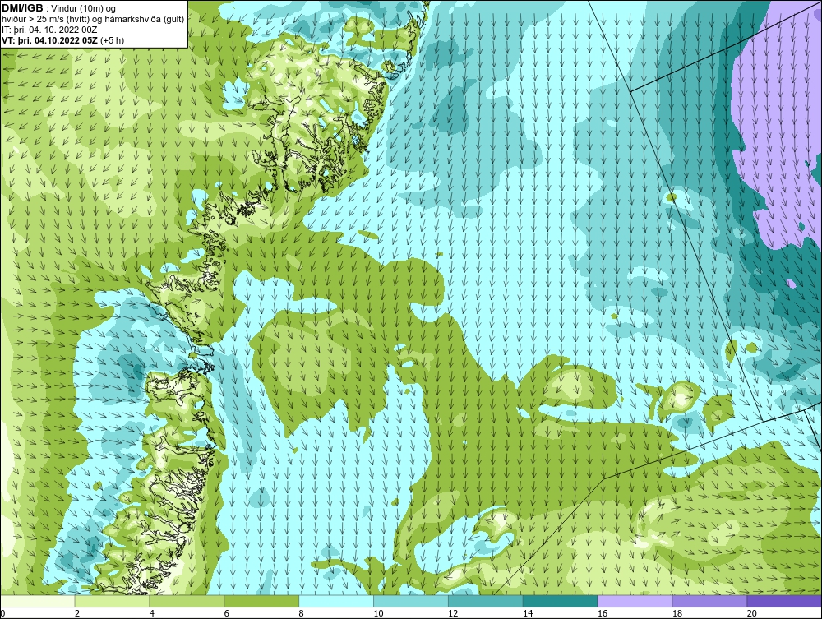Click the 18–20 m/s violet legend swatch
This screenshot has width=822, height=619.
coord(710,601)
